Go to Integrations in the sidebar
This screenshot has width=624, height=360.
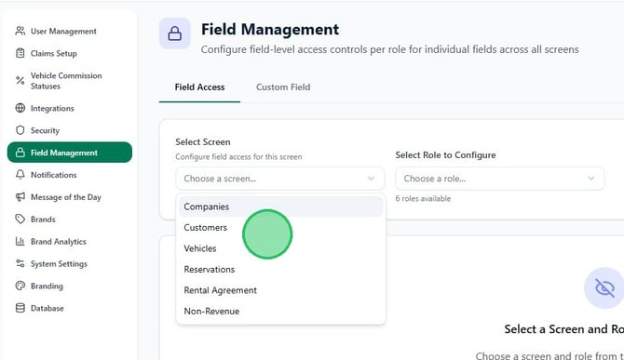pos(70,108)
